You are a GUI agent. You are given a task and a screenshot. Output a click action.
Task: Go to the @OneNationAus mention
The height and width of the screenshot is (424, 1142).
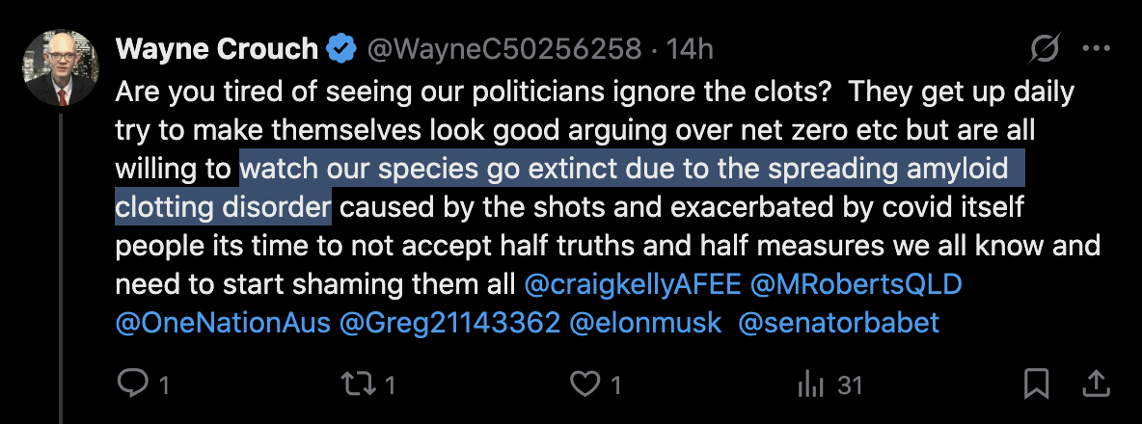pos(221,323)
